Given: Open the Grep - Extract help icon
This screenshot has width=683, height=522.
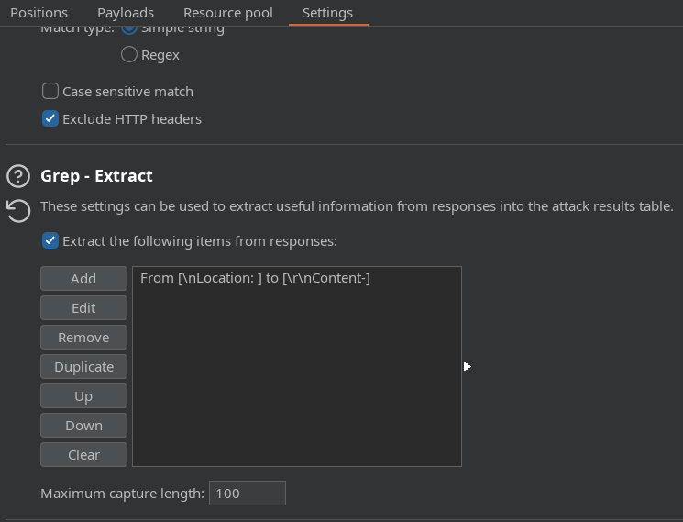Looking at the screenshot, I should [18, 176].
